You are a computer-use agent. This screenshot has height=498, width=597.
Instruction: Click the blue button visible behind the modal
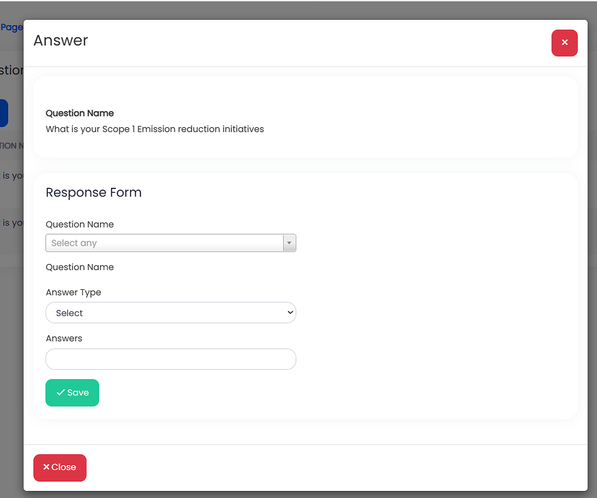pos(4,113)
